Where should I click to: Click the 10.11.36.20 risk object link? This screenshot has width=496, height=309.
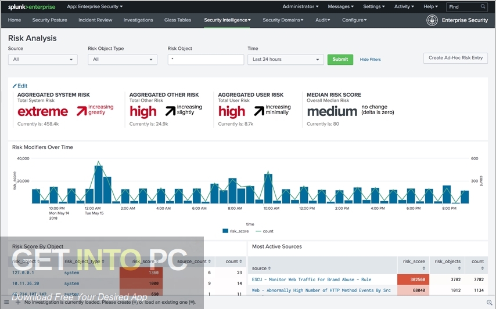(26, 283)
